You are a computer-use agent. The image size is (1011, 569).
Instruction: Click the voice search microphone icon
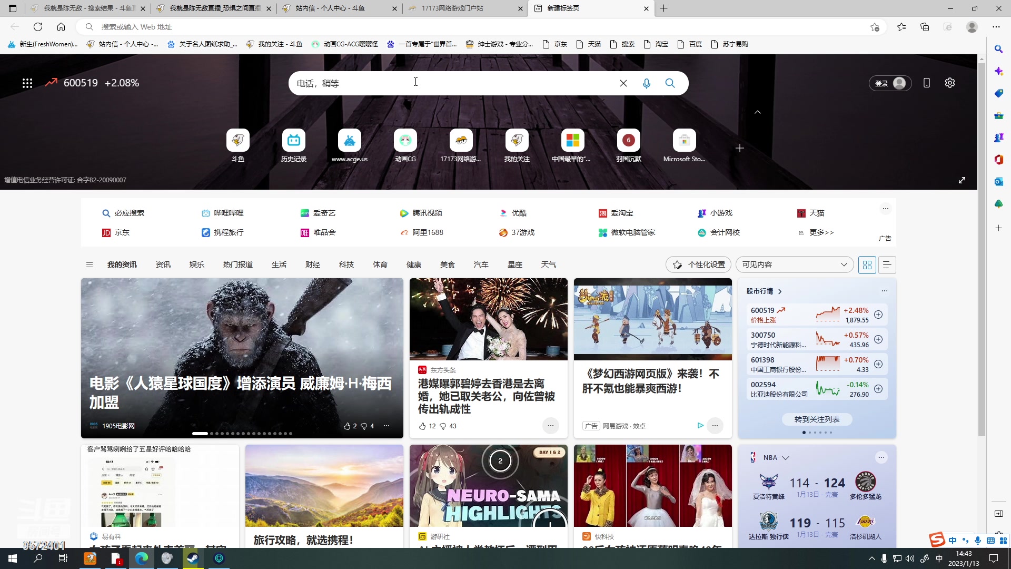tap(647, 83)
